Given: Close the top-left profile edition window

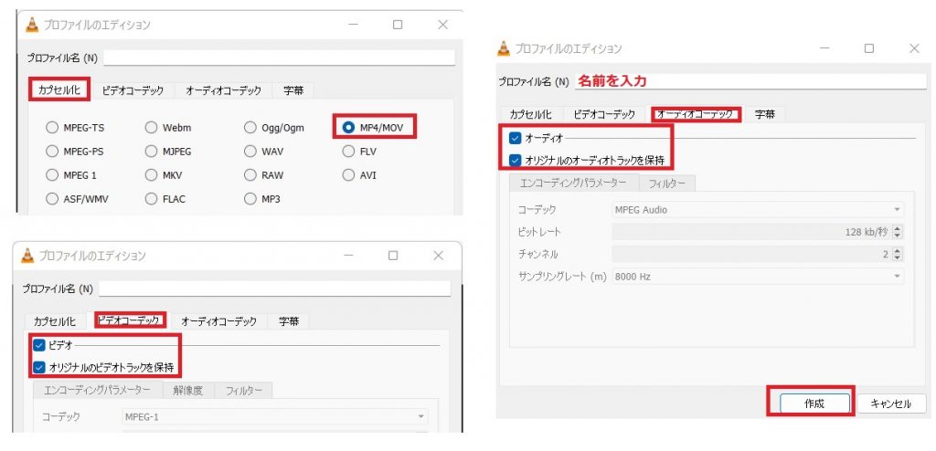Looking at the screenshot, I should coord(443,25).
